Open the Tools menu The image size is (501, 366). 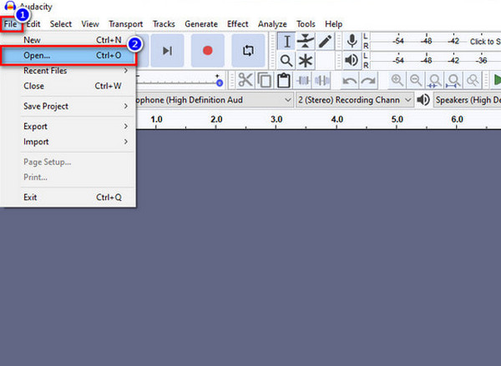306,24
